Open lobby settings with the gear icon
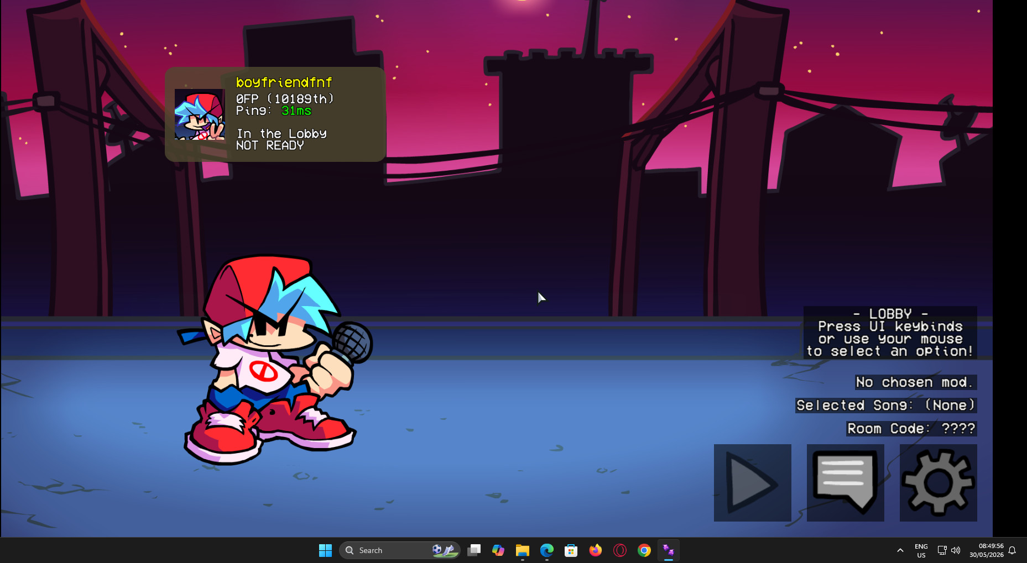The width and height of the screenshot is (1027, 563). tap(938, 482)
